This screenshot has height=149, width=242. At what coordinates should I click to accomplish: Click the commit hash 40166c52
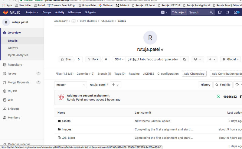point(230,97)
